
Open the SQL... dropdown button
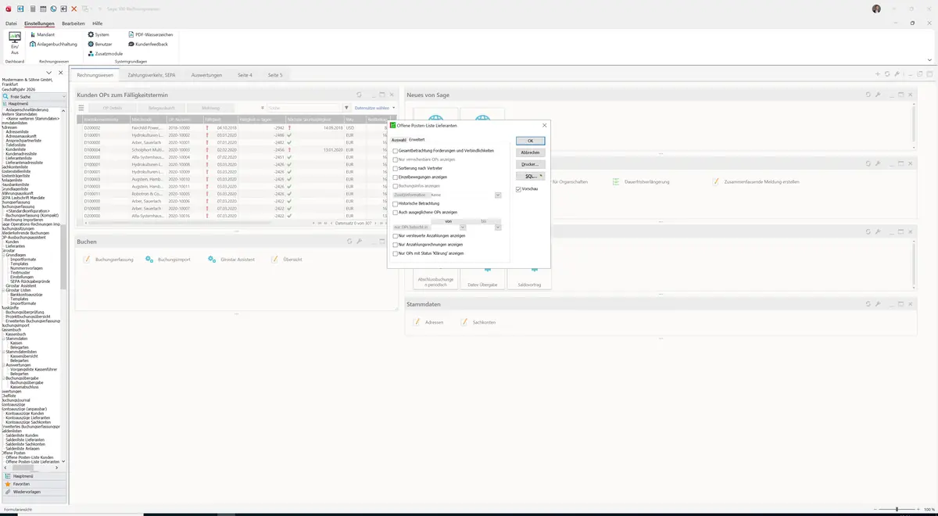[x=530, y=176]
